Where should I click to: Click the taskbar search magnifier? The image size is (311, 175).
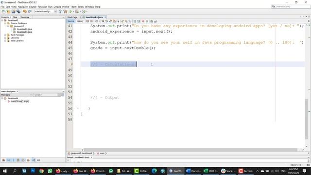(15, 171)
